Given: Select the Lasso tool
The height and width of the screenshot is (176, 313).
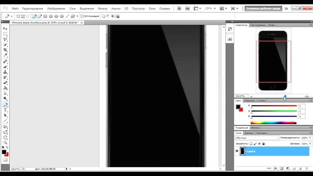Looking at the screenshot, I should click(x=5, y=39).
